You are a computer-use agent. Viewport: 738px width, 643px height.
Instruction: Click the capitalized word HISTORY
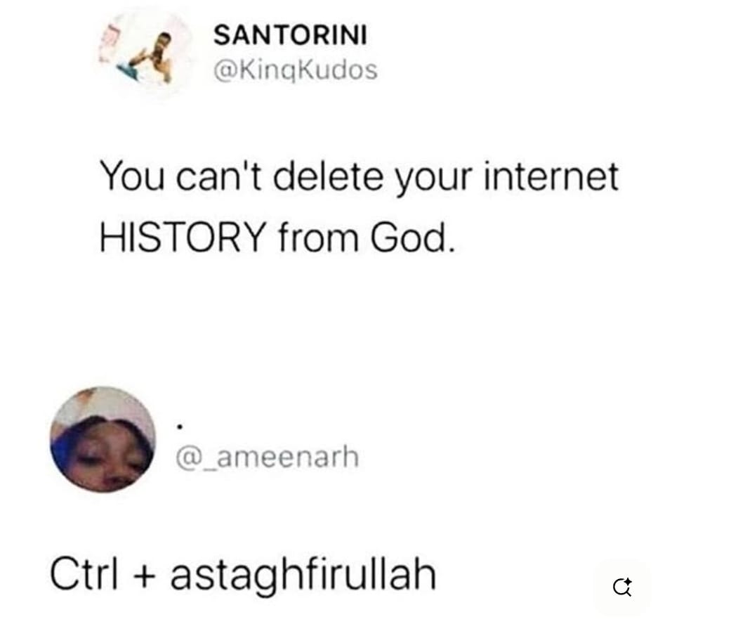click(x=183, y=238)
